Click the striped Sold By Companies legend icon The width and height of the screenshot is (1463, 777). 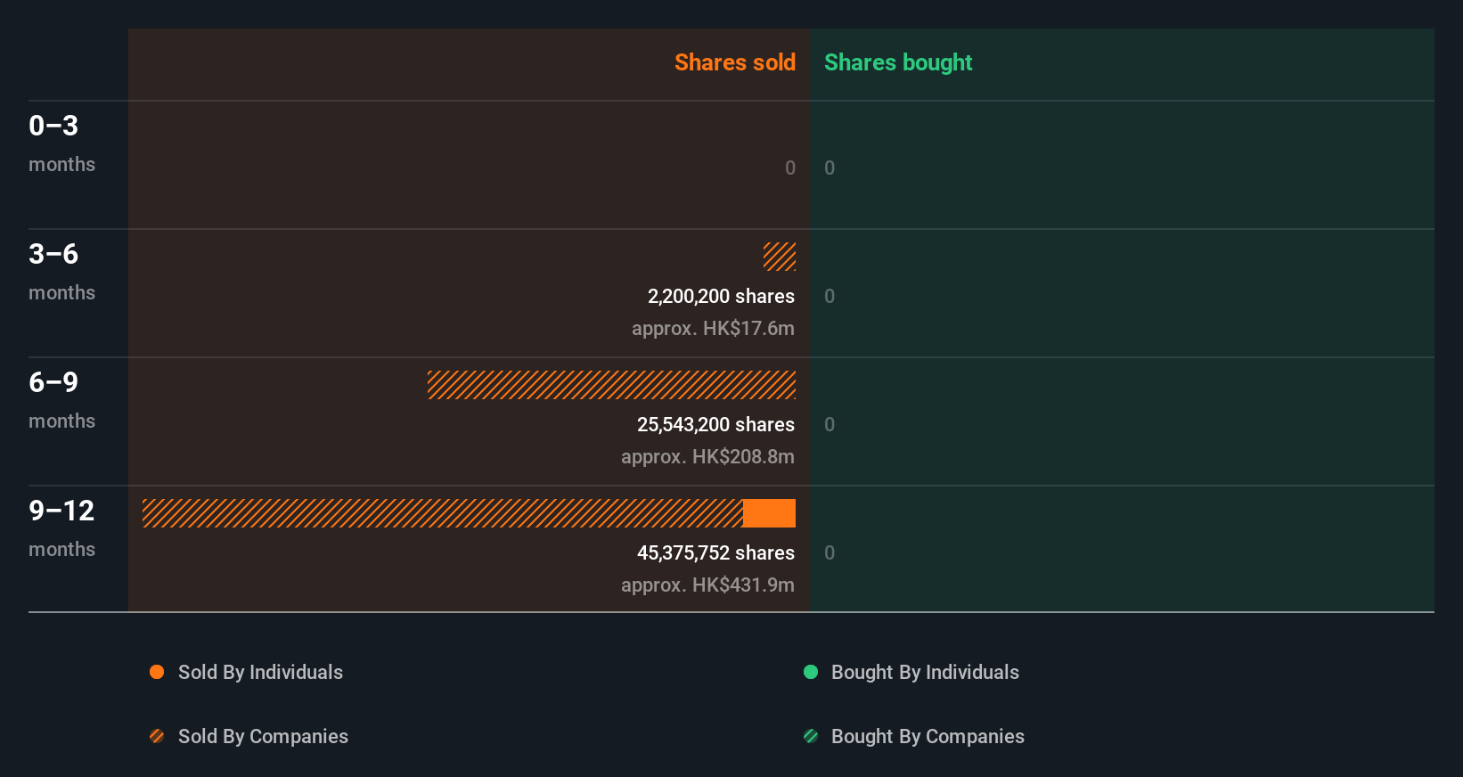[157, 736]
